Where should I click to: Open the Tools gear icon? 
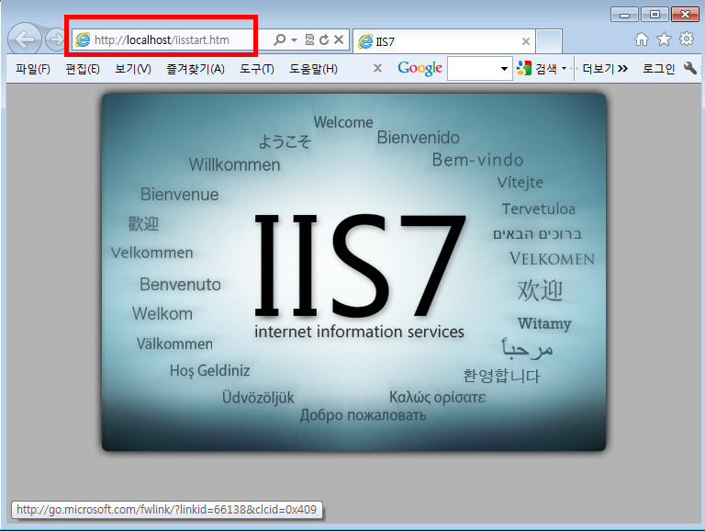(686, 40)
